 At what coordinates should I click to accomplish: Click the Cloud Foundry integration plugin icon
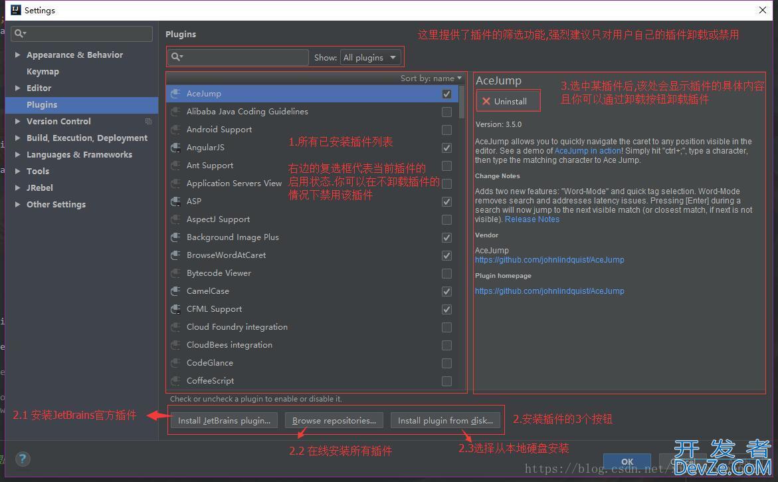(x=175, y=326)
